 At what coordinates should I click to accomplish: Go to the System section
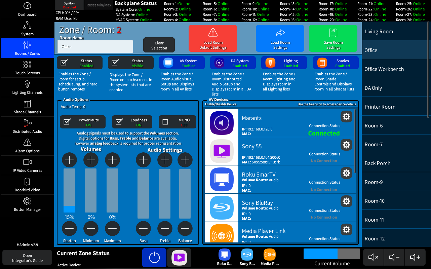pyautogui.click(x=27, y=29)
